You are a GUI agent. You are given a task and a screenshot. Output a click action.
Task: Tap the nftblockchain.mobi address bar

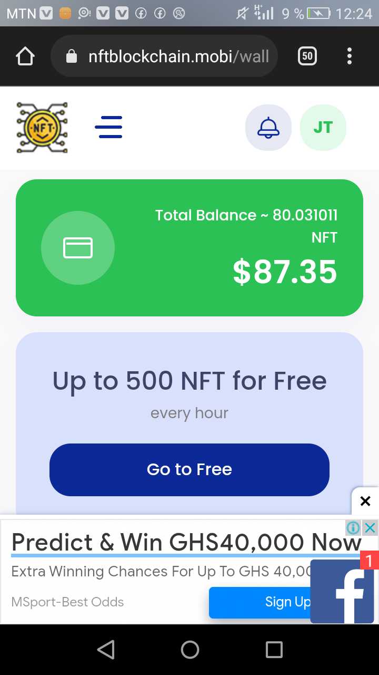(x=164, y=56)
